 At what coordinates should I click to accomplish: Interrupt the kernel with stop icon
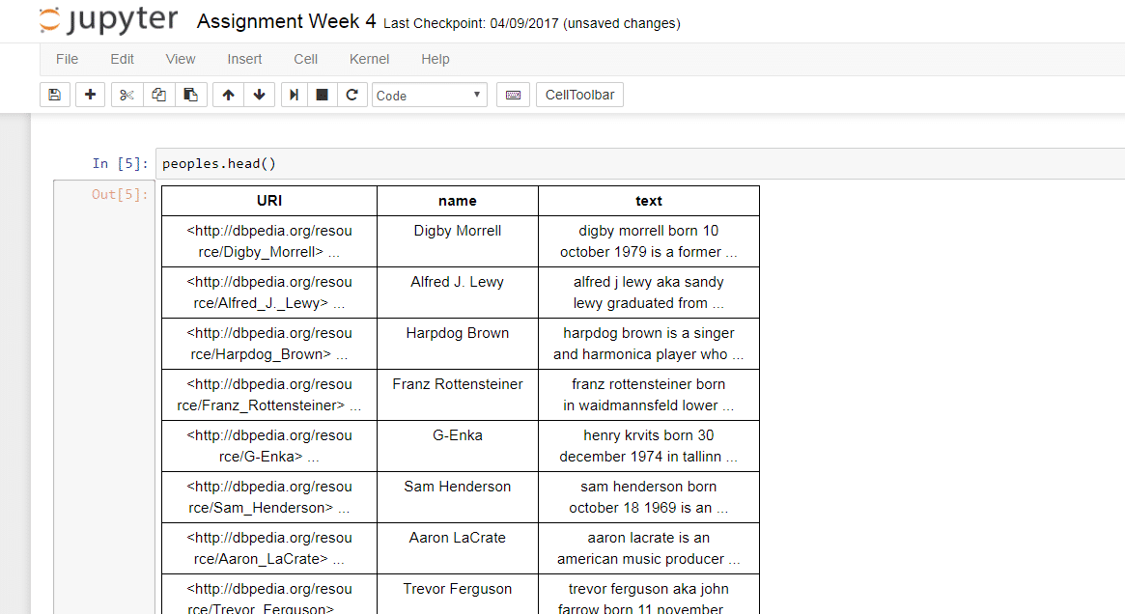(x=323, y=95)
